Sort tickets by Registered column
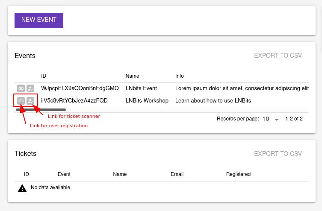The width and height of the screenshot is (322, 211). (x=238, y=174)
